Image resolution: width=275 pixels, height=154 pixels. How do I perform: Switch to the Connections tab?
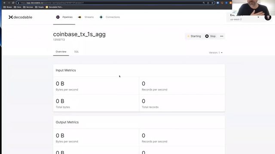110,17
